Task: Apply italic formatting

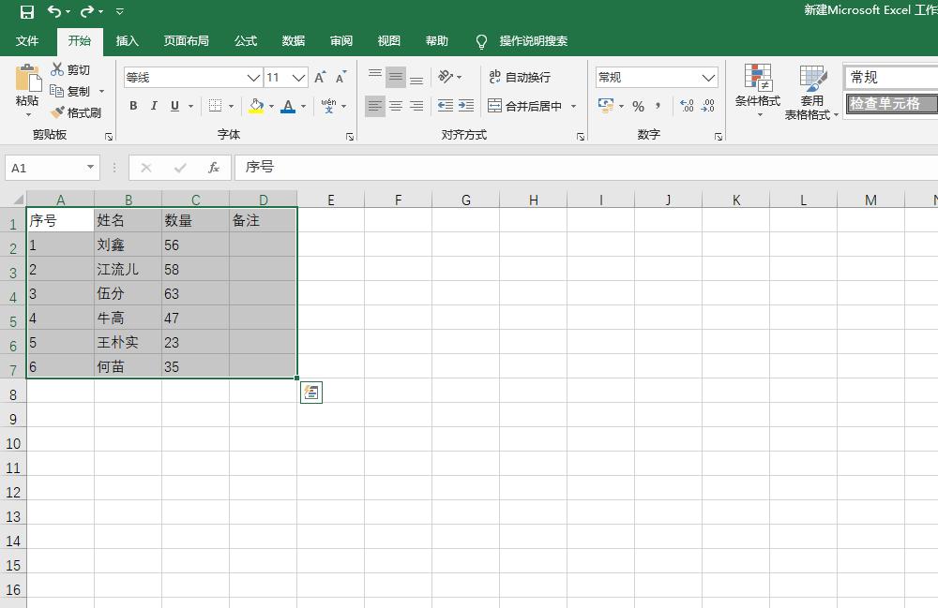Action: [153, 106]
